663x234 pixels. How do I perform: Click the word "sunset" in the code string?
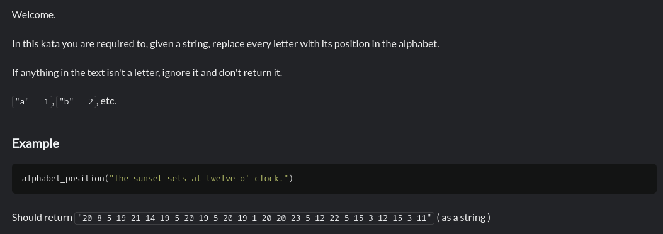pos(148,178)
